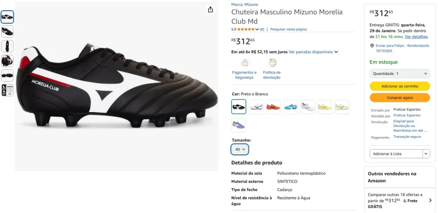Image resolution: width=438 pixels, height=213 pixels.
Task: Click the delivery location pin icon
Action: (x=372, y=45)
